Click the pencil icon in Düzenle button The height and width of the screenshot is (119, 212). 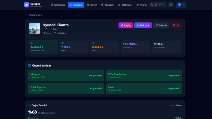pos(157,25)
